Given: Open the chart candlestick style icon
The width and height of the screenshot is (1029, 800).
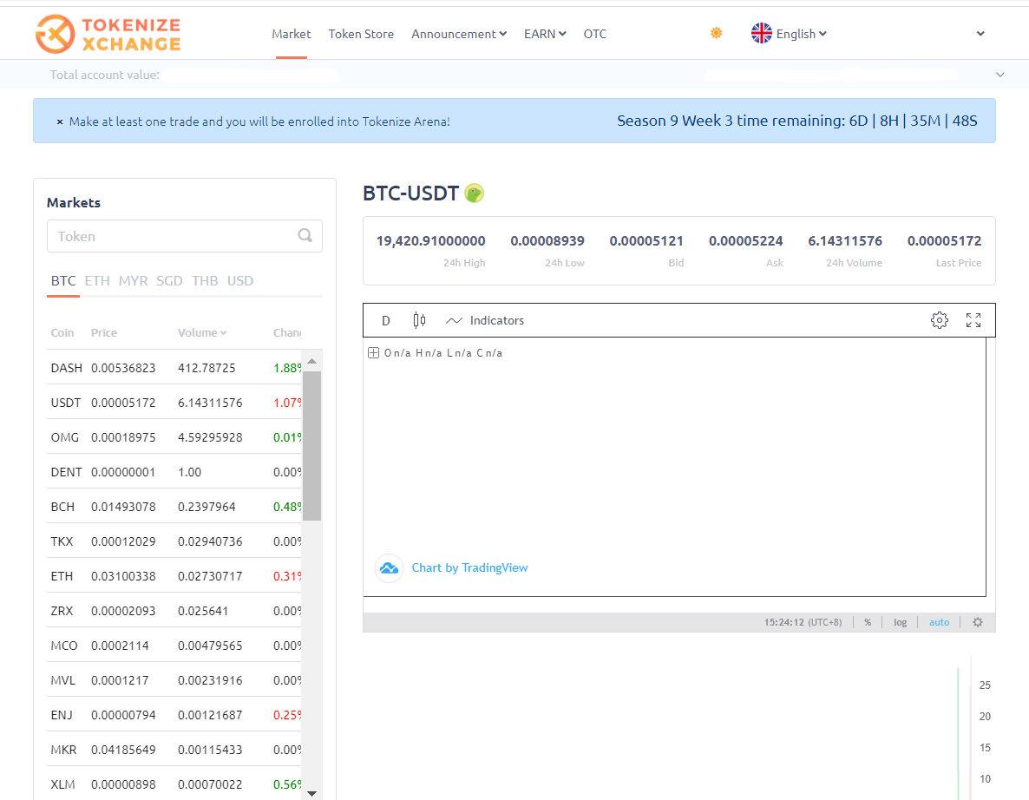Looking at the screenshot, I should tap(419, 320).
